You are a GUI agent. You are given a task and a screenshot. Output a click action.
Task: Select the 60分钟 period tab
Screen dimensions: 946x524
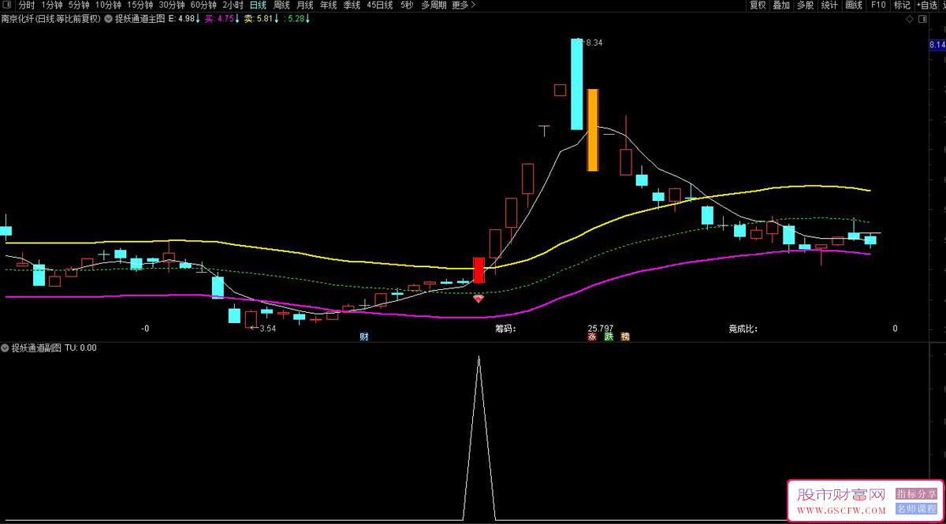coord(203,5)
